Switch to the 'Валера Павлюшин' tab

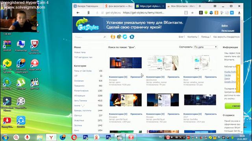coord(87,6)
